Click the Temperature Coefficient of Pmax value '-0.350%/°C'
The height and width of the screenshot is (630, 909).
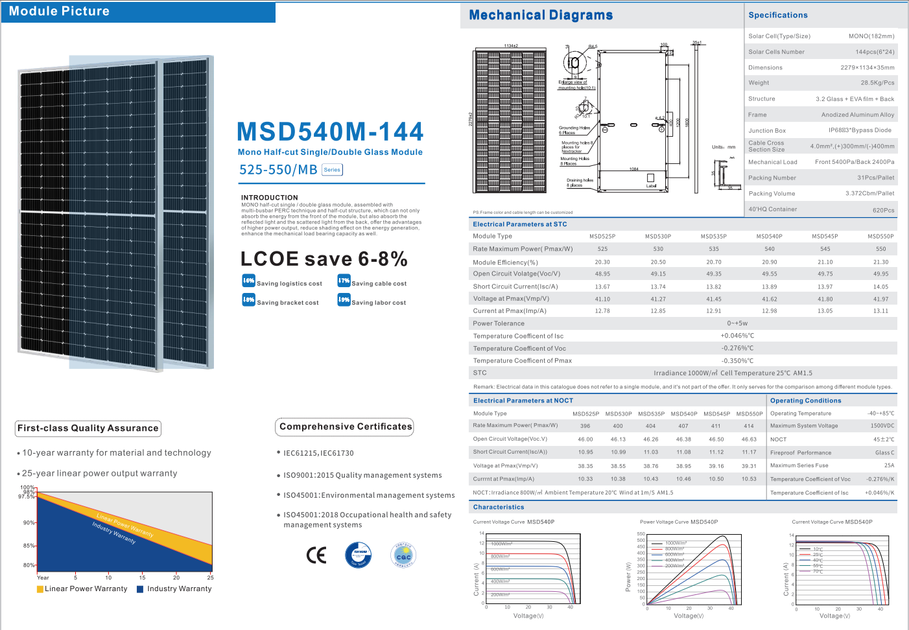737,361
